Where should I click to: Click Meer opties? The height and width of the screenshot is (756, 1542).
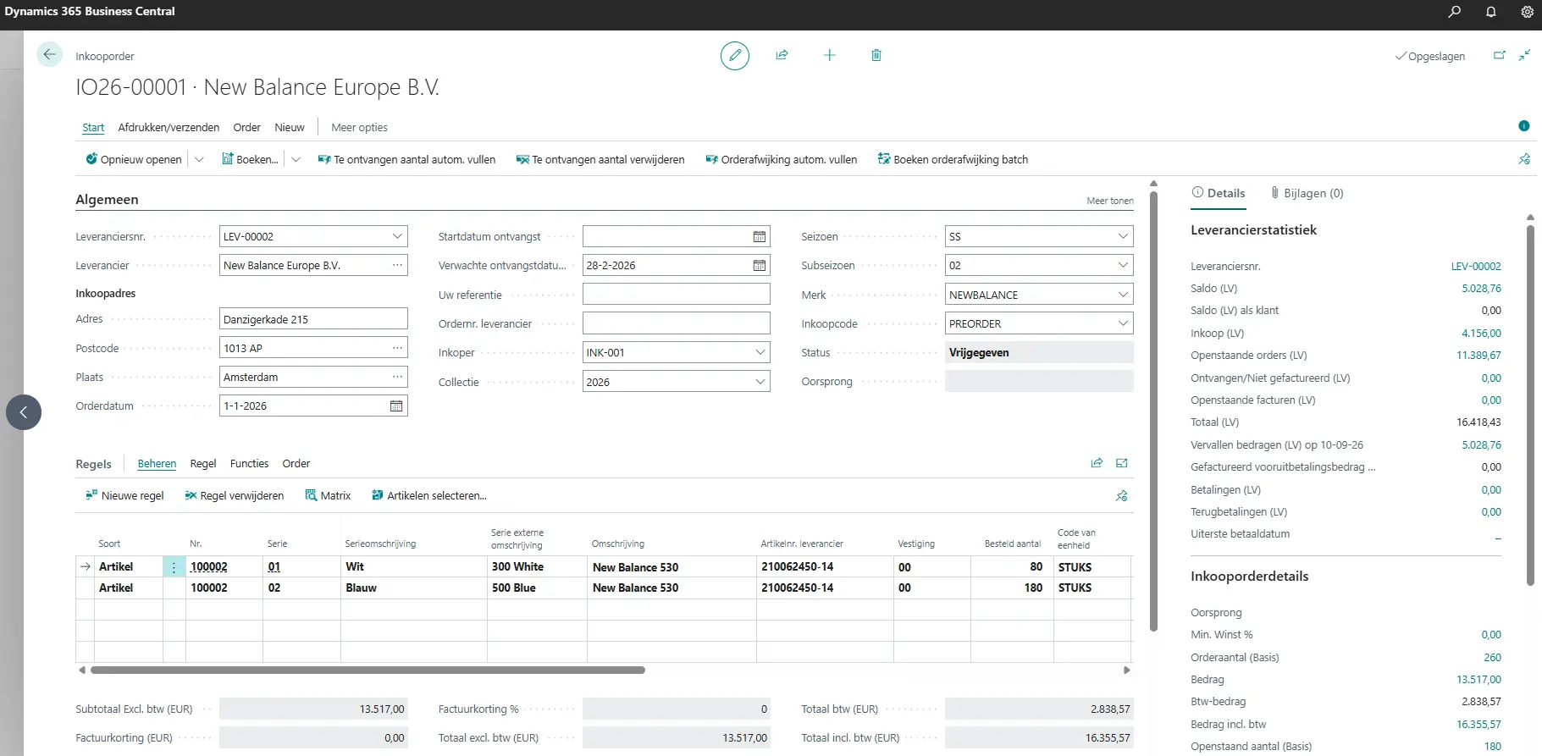(359, 128)
